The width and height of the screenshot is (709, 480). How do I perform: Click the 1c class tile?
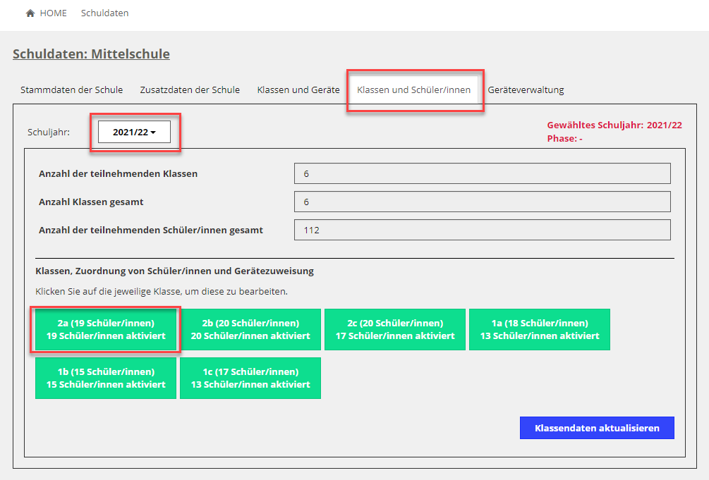250,379
